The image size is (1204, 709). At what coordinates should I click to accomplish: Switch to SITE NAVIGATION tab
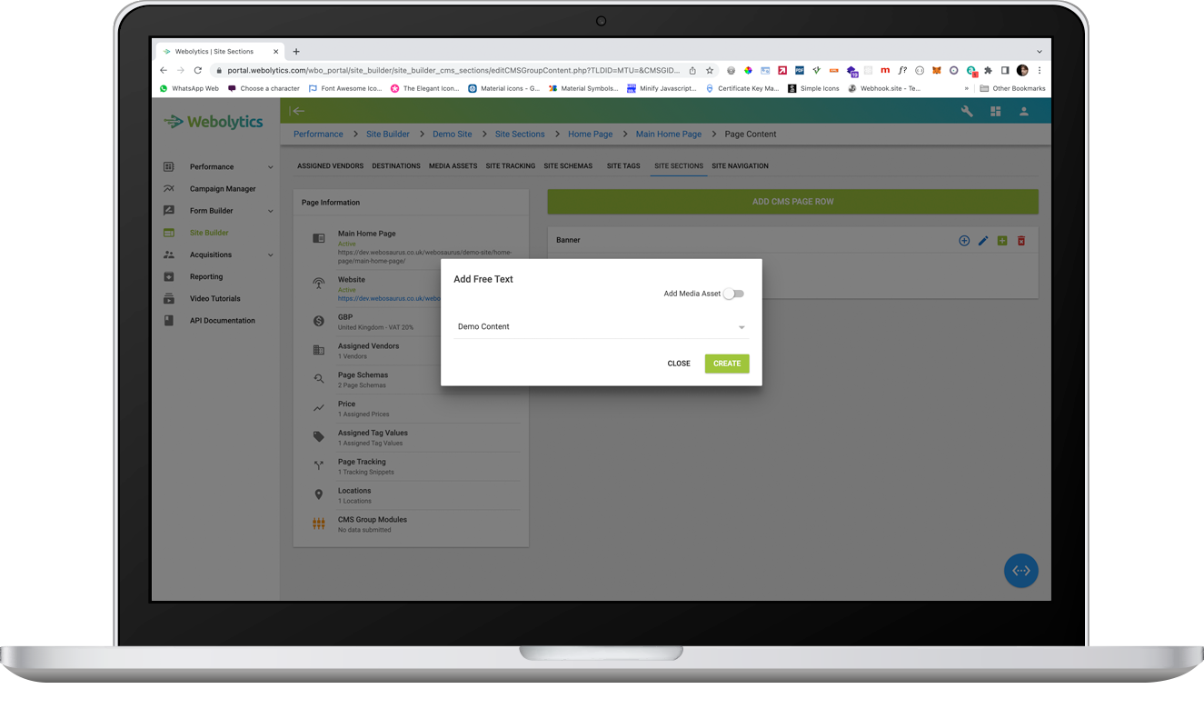740,166
